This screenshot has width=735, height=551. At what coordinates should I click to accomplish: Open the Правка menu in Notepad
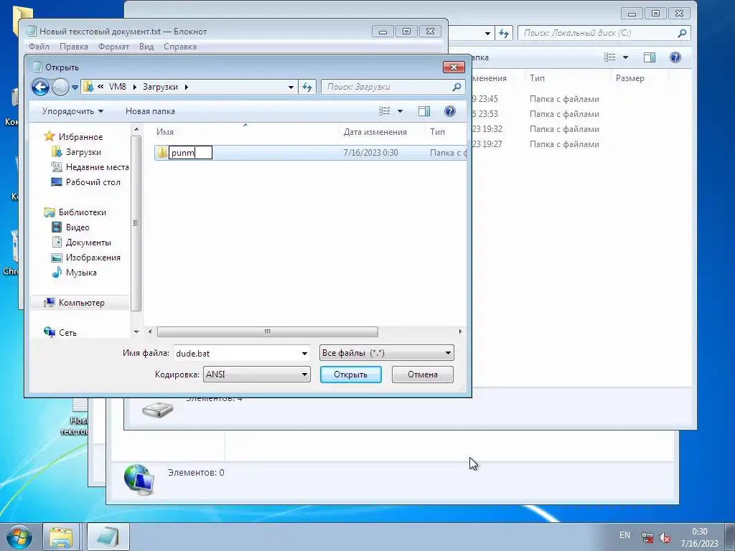point(74,47)
